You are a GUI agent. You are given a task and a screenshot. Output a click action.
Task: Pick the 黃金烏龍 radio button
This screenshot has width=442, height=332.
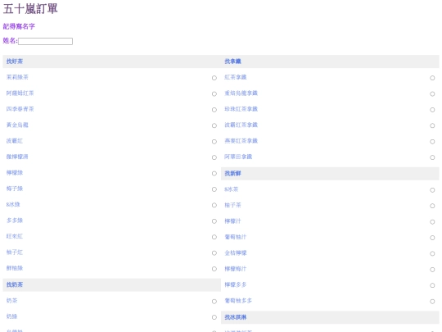(214, 125)
